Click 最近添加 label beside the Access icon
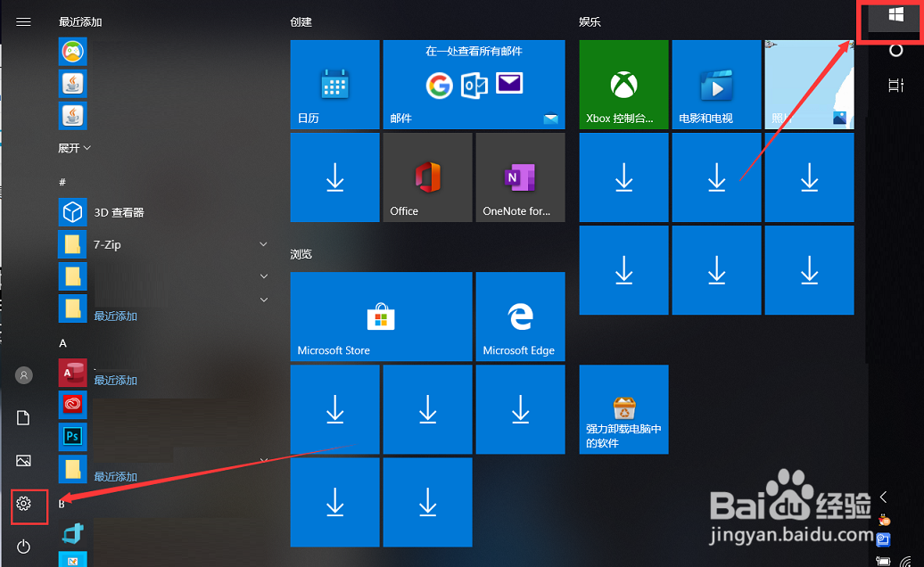This screenshot has height=567, width=924. (x=116, y=381)
